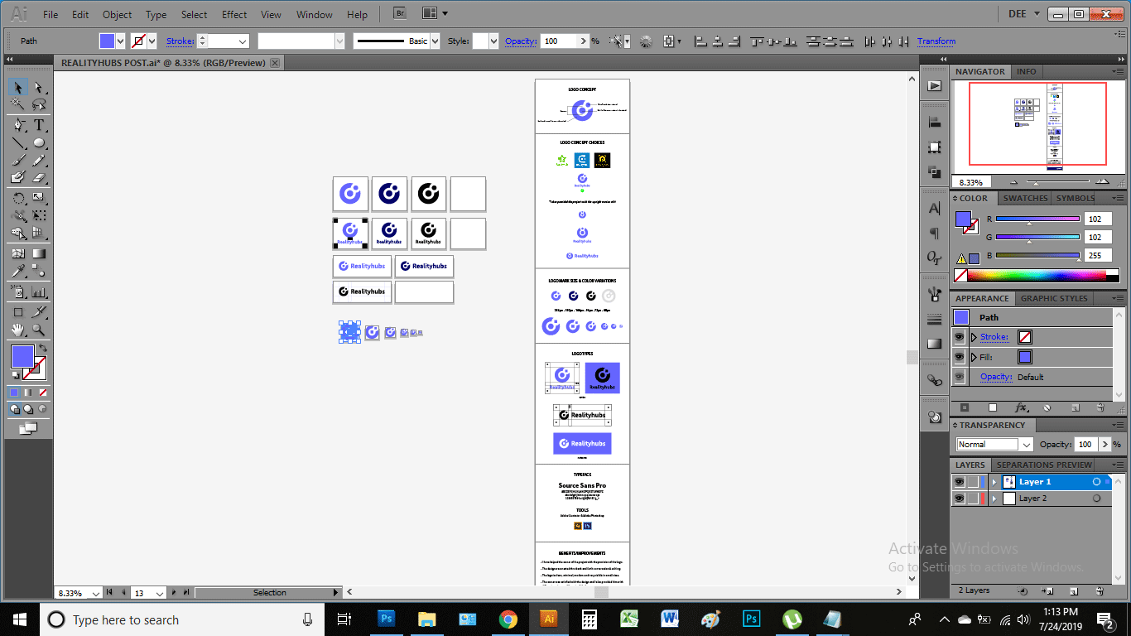Toggle the Opacity visibility eye in the Appearance panel
This screenshot has height=636, width=1131.
coord(960,377)
